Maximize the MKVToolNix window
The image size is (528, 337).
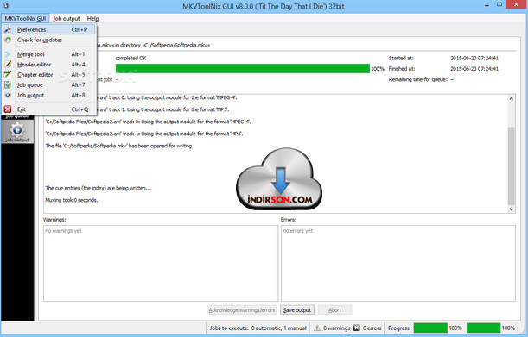[499, 4]
